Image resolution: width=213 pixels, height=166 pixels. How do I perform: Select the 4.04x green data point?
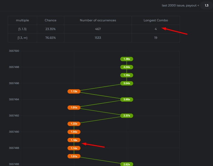tap(127, 67)
